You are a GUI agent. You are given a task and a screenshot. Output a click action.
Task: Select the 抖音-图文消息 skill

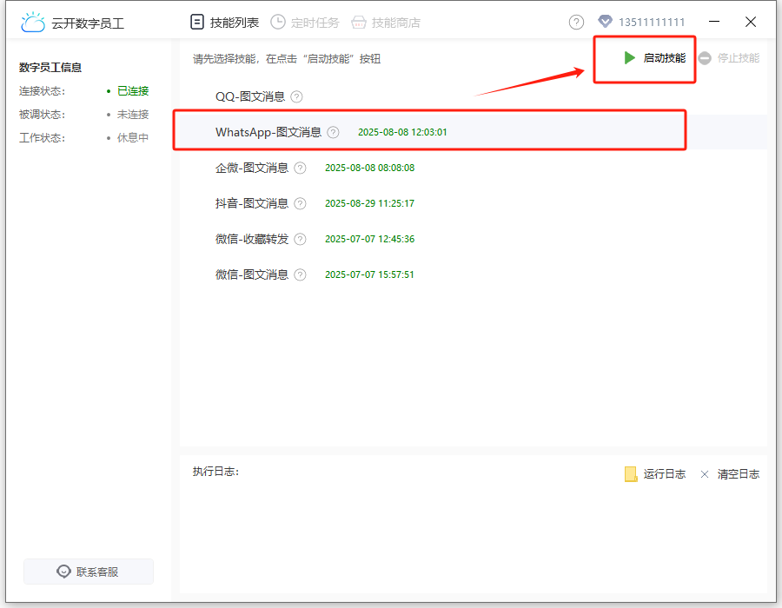pyautogui.click(x=252, y=203)
